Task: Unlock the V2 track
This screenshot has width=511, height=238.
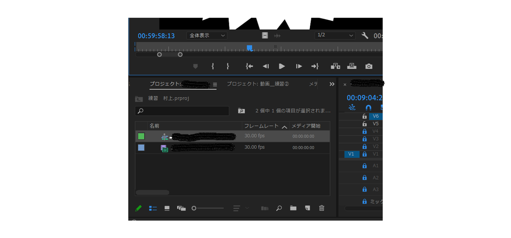Action: pyautogui.click(x=364, y=146)
